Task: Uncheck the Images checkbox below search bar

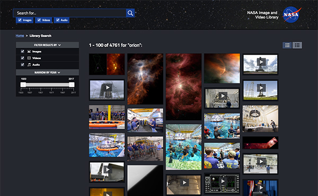Action: [x=20, y=20]
